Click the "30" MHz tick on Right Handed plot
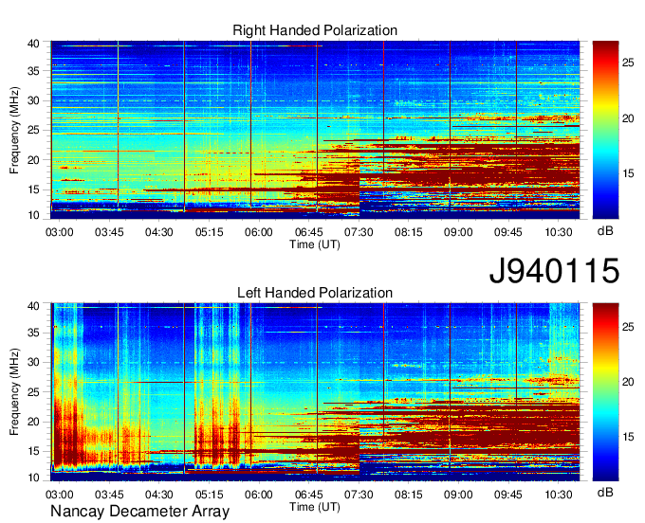The height and width of the screenshot is (523, 645). coord(33,101)
